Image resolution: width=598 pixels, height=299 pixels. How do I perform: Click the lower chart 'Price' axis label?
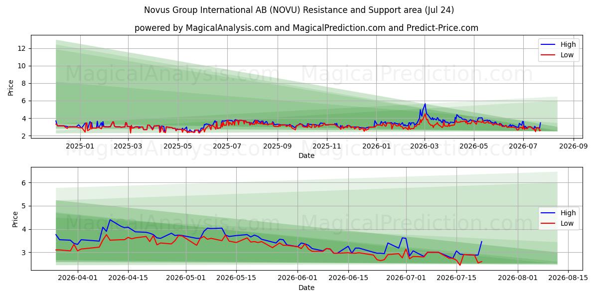(x=15, y=219)
